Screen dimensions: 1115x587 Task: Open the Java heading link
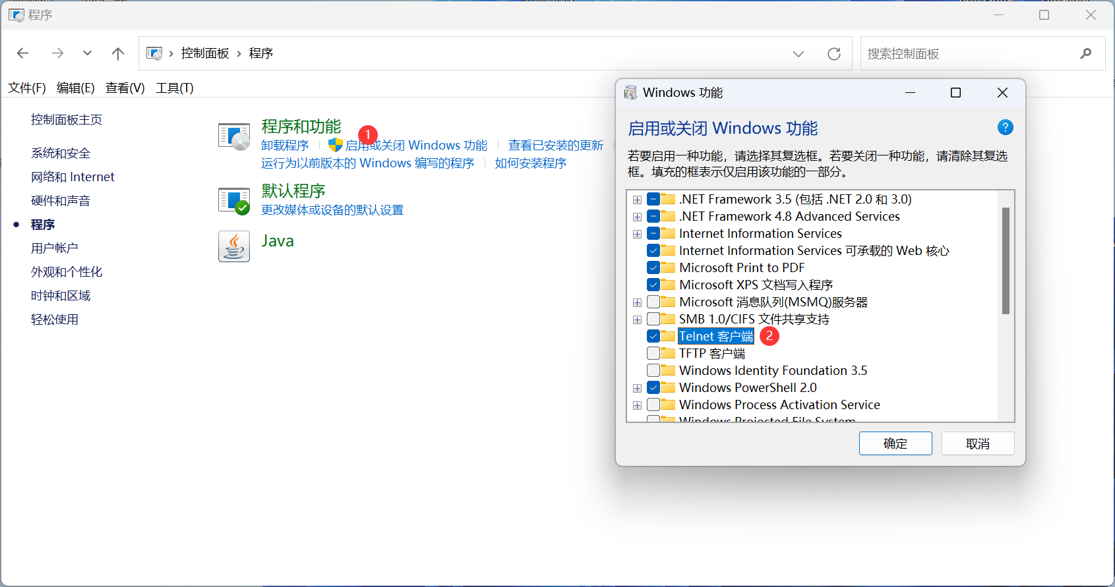278,240
